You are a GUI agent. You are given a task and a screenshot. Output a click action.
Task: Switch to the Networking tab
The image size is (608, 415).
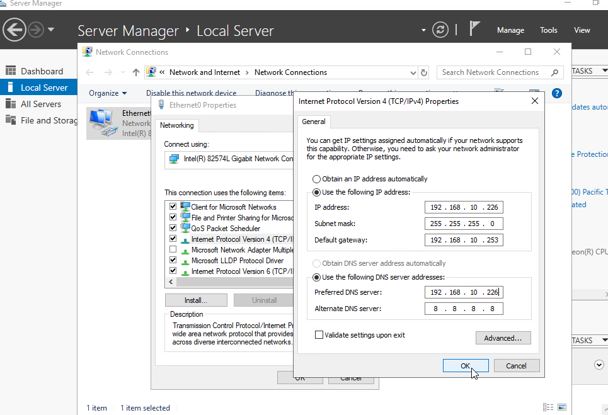tap(177, 125)
